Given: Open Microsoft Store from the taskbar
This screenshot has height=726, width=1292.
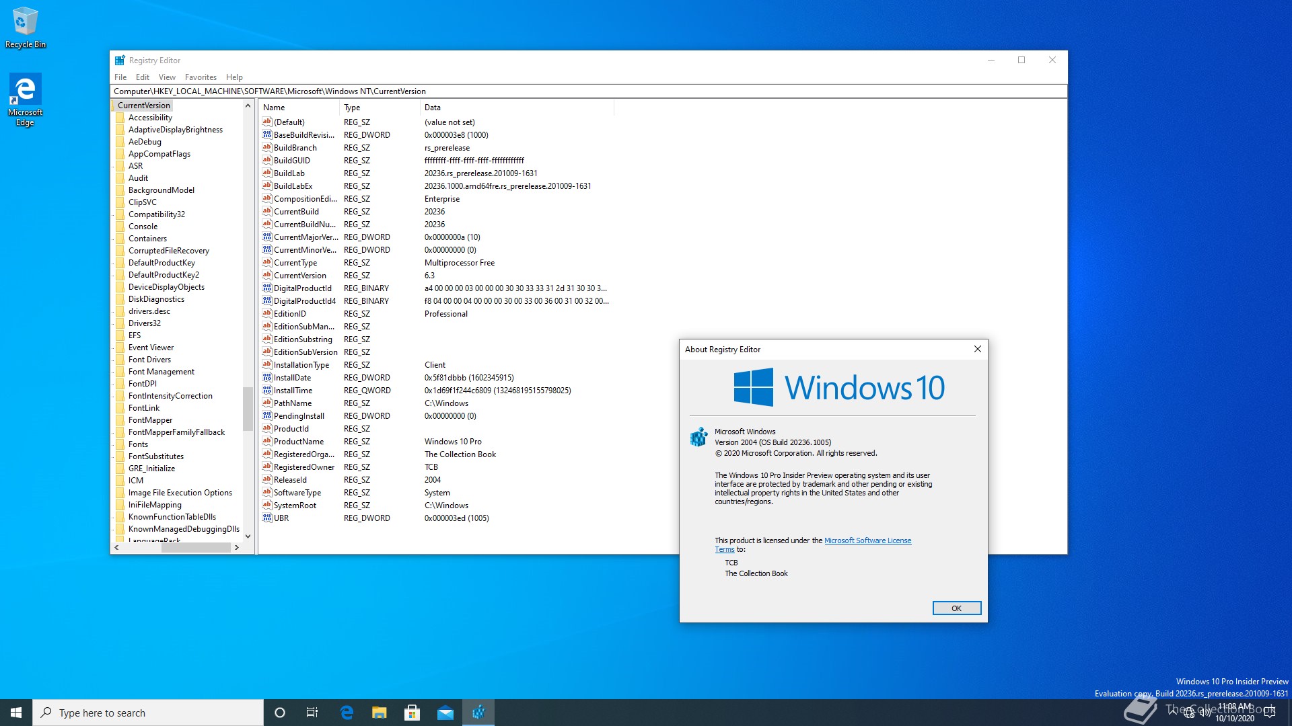Looking at the screenshot, I should 412,713.
